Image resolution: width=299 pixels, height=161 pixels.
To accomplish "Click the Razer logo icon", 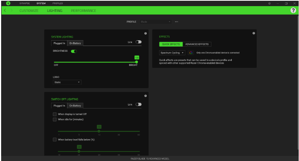I will [x=8, y=3].
